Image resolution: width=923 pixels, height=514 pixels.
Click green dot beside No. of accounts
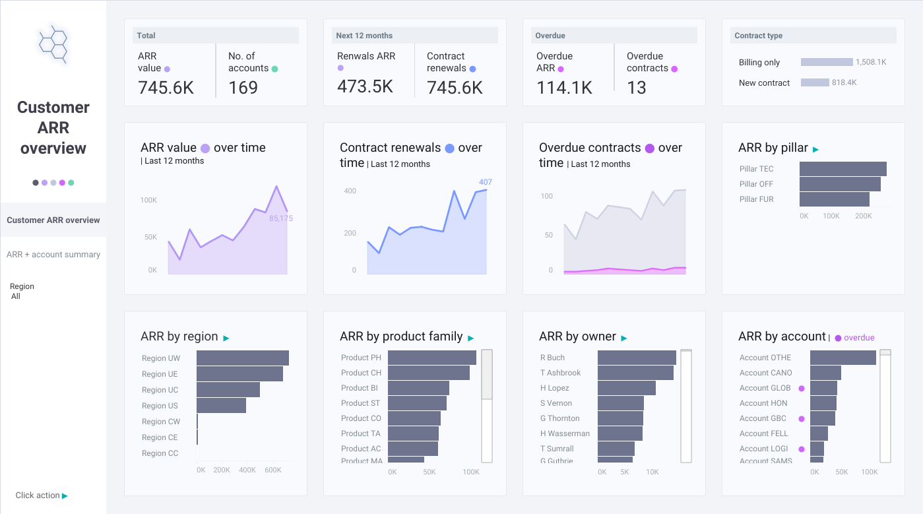coord(274,69)
